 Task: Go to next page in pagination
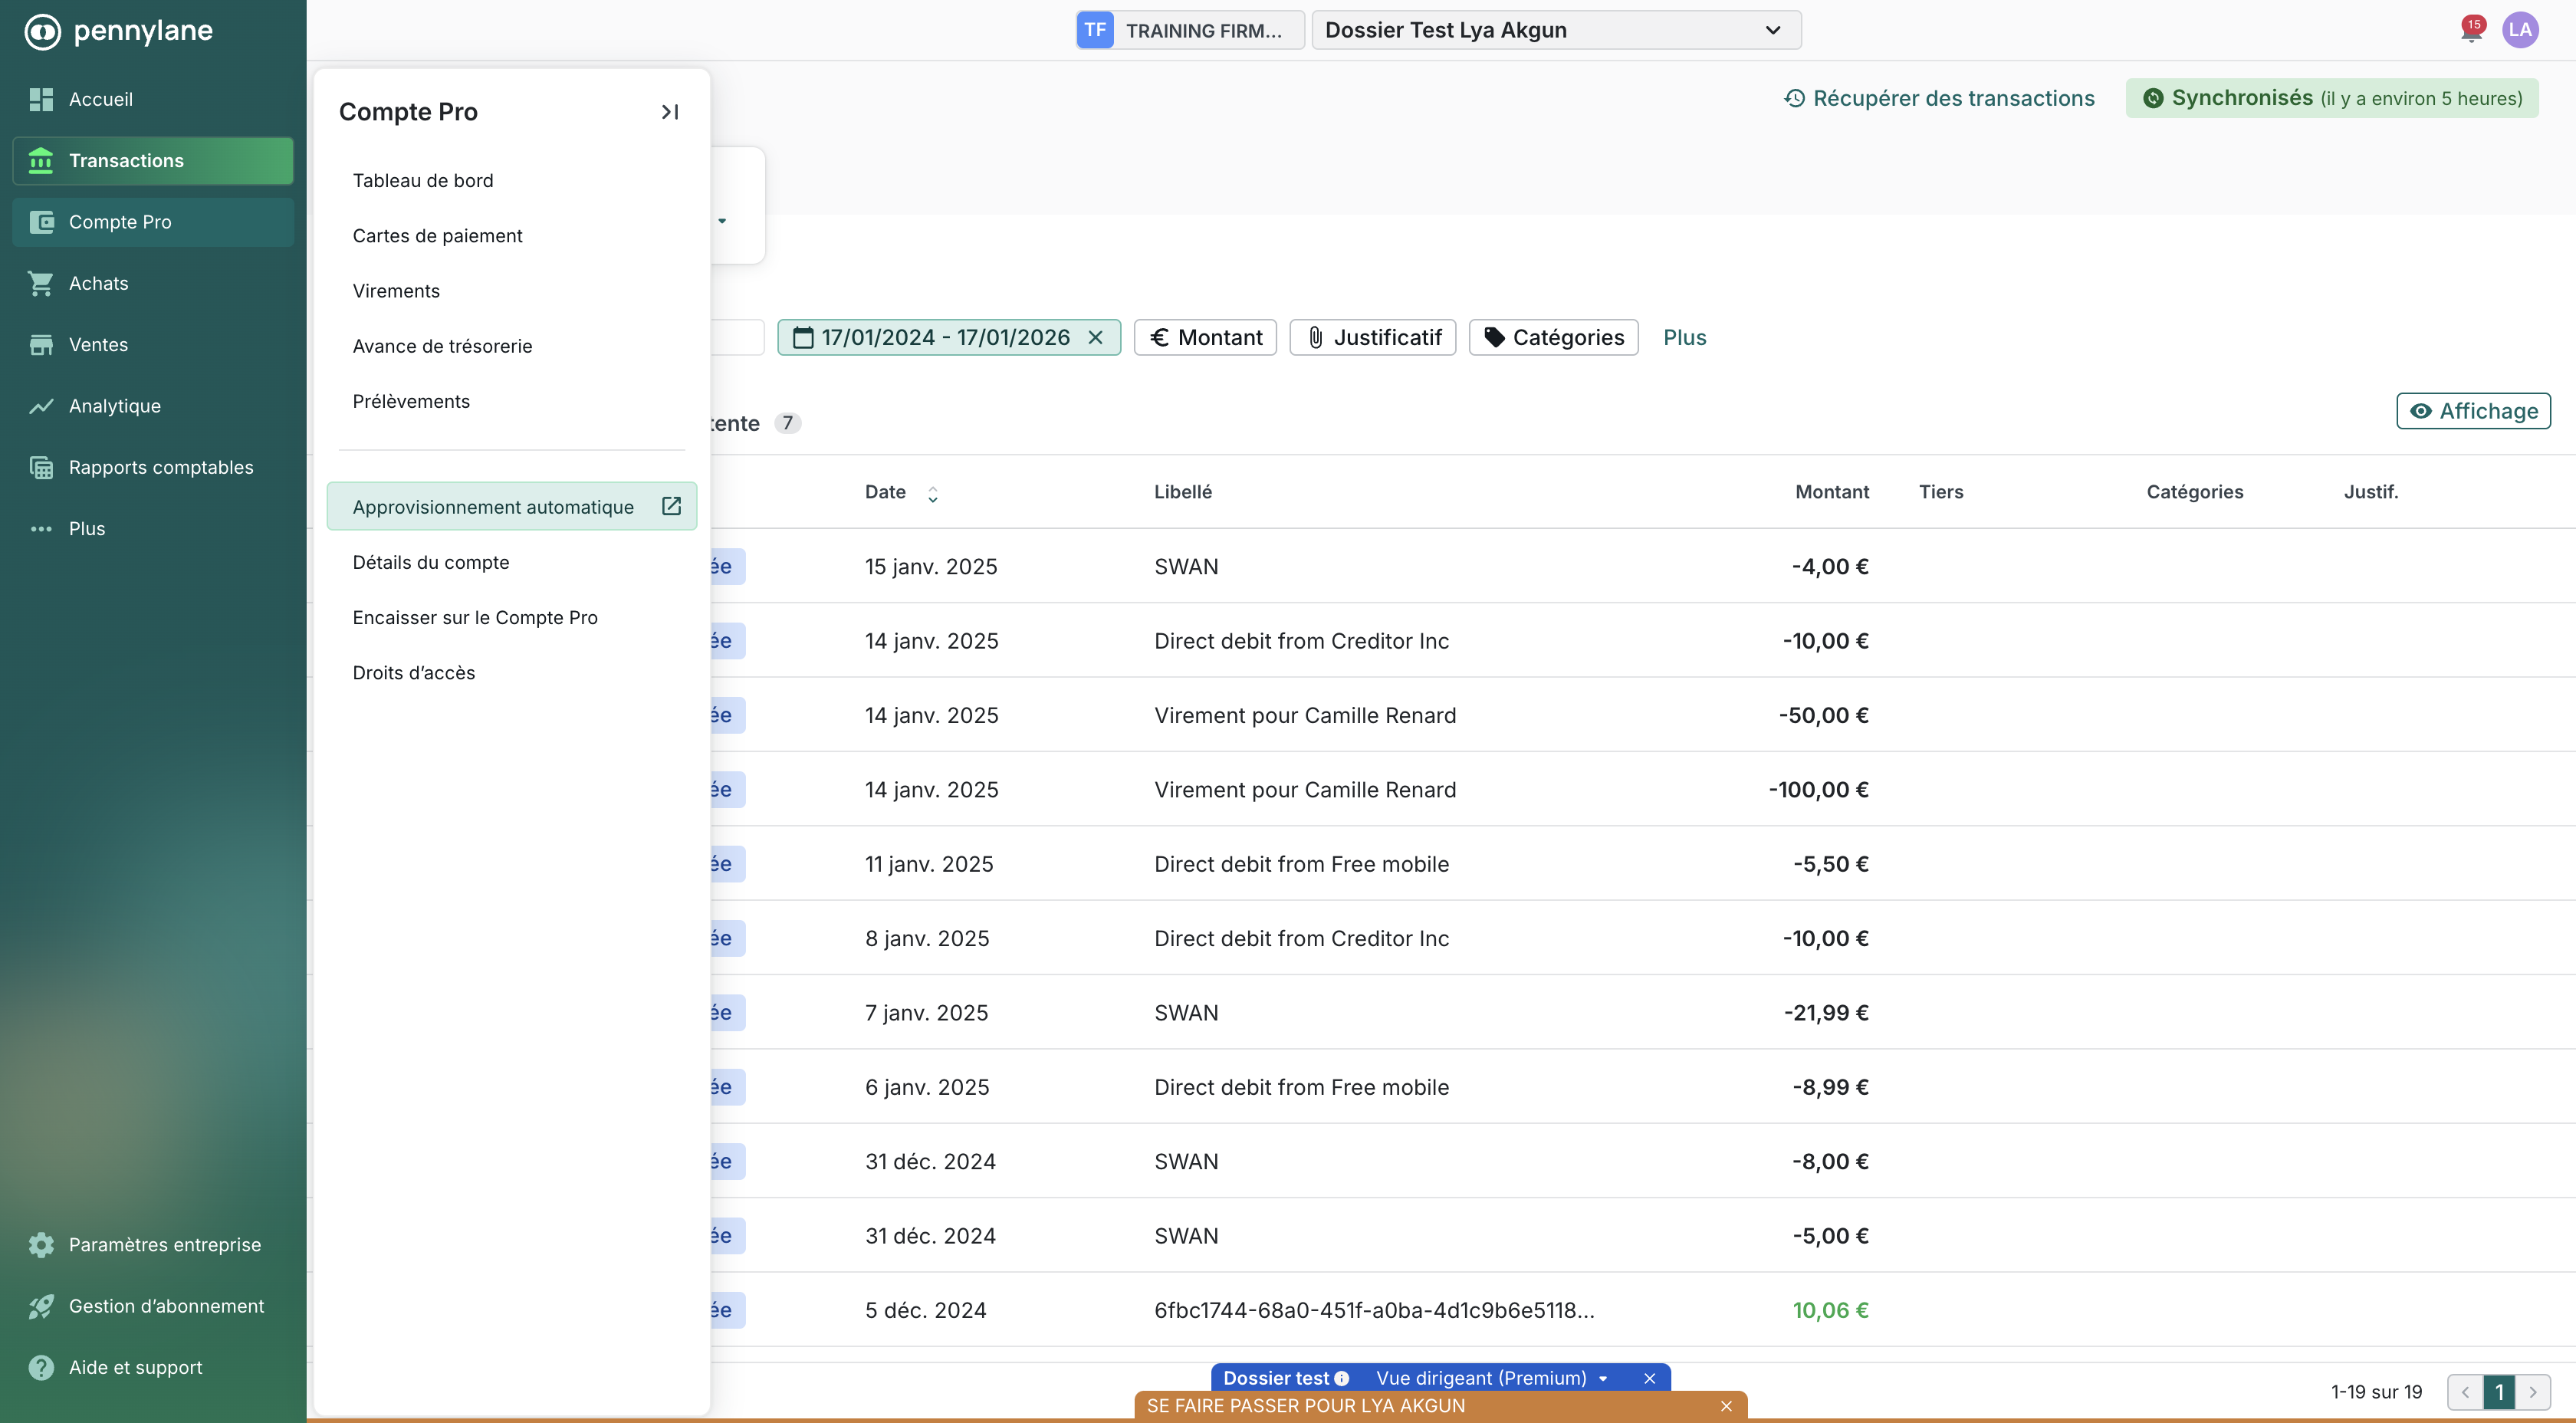pyautogui.click(x=2533, y=1392)
